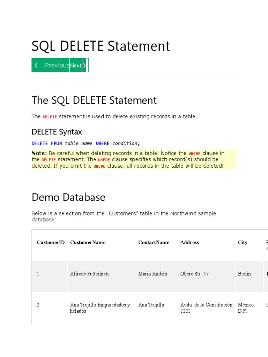Click the Obere Str. 57 address cell

194,274
